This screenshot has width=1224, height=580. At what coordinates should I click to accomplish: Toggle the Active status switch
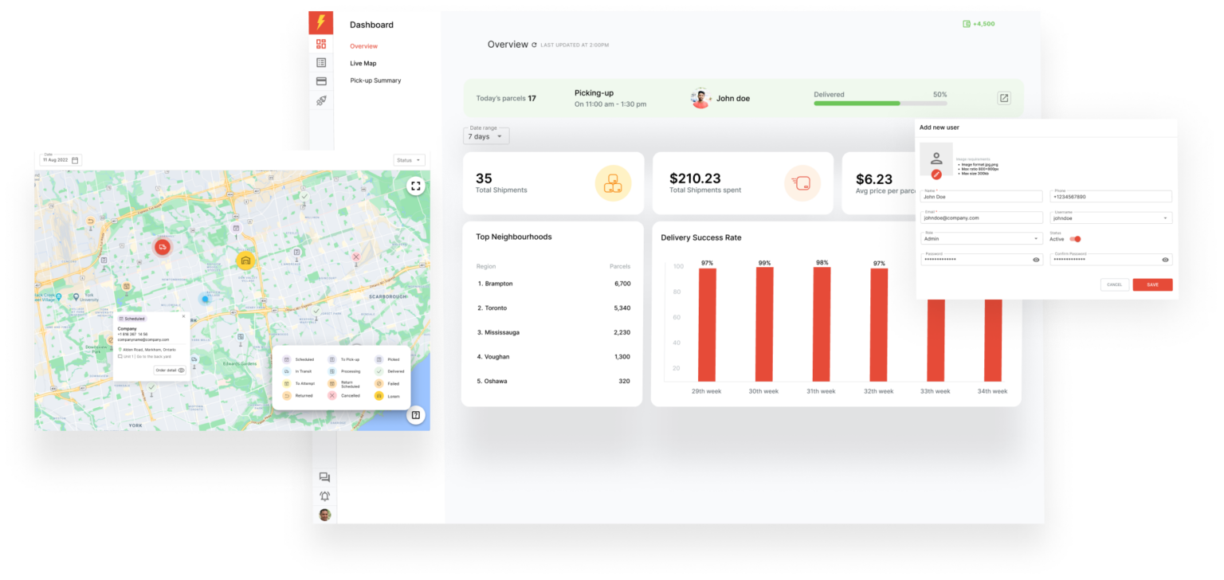[1075, 239]
